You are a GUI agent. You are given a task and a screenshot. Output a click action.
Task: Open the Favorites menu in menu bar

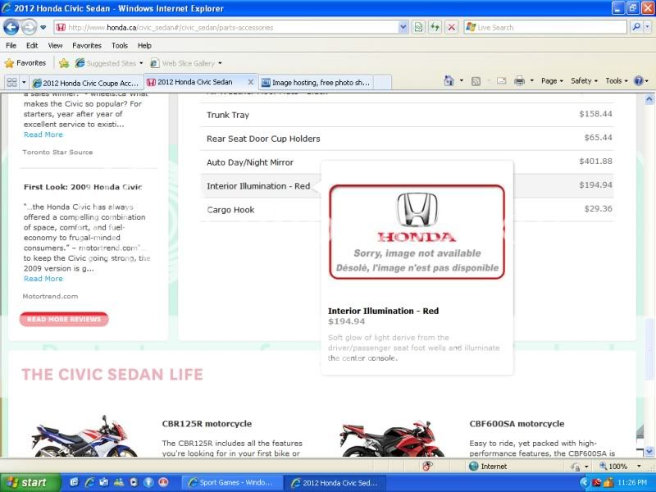(x=87, y=46)
